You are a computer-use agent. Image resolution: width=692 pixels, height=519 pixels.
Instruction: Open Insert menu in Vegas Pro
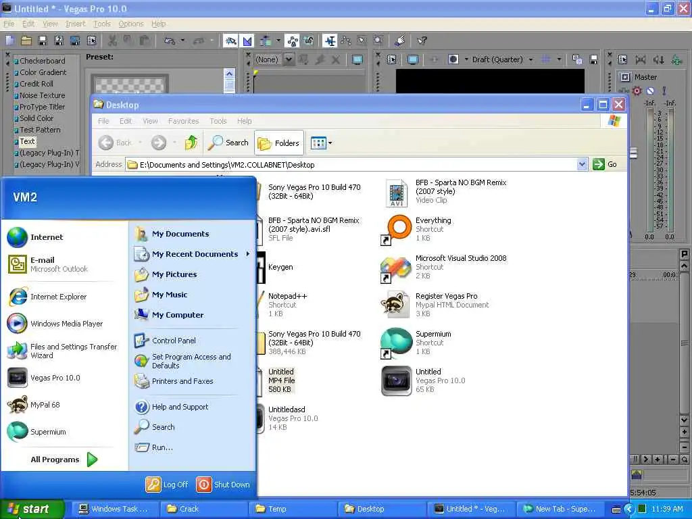coord(76,24)
